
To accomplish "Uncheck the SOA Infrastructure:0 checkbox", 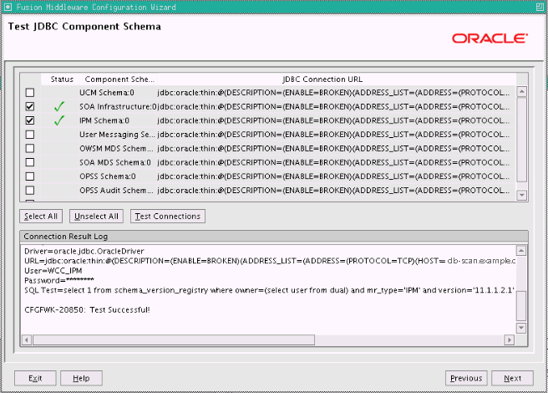I will [30, 106].
